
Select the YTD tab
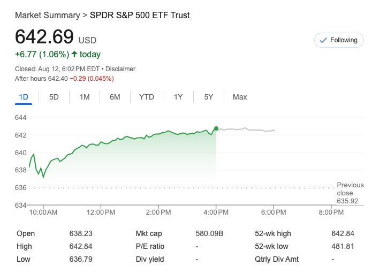(x=146, y=97)
